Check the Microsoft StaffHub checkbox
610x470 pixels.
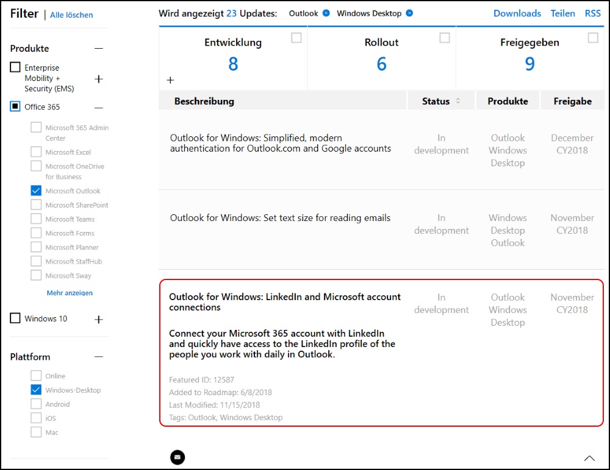click(x=36, y=261)
